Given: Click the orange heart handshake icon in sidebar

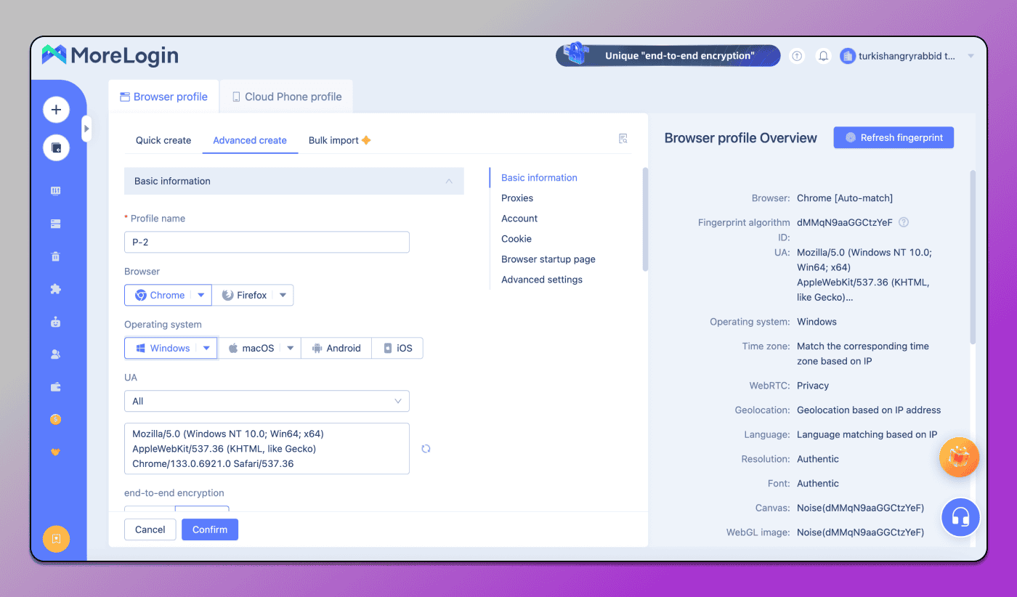Looking at the screenshot, I should [56, 452].
